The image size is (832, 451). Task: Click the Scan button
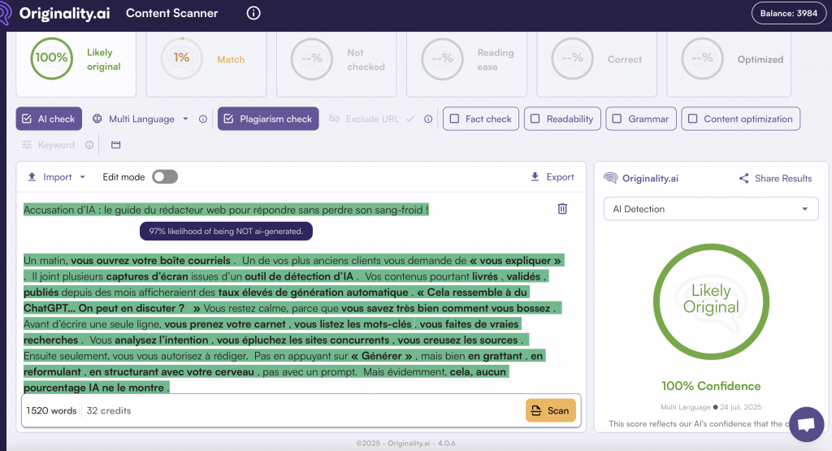(550, 410)
